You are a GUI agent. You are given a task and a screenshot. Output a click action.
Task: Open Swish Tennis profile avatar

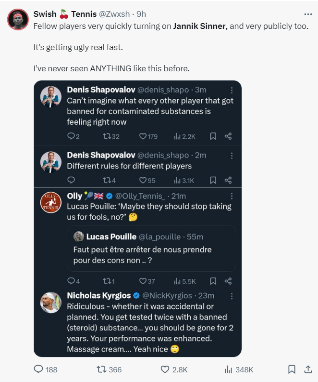[18, 19]
